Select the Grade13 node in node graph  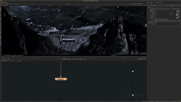click(x=61, y=79)
